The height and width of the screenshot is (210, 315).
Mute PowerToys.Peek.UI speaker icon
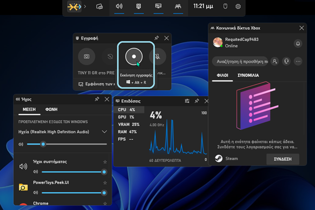coord(36,193)
